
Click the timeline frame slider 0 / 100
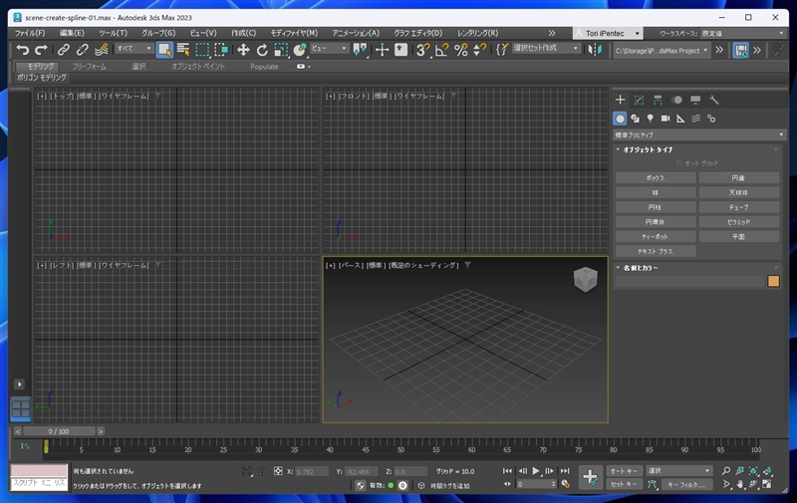(59, 431)
